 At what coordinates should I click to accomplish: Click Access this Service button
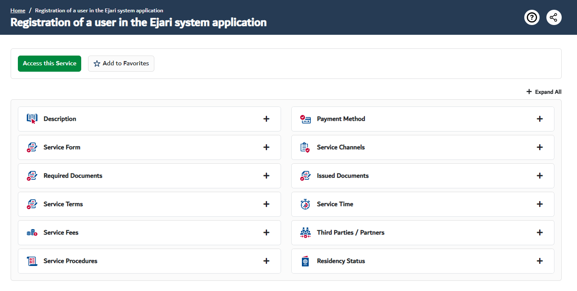[x=49, y=64]
